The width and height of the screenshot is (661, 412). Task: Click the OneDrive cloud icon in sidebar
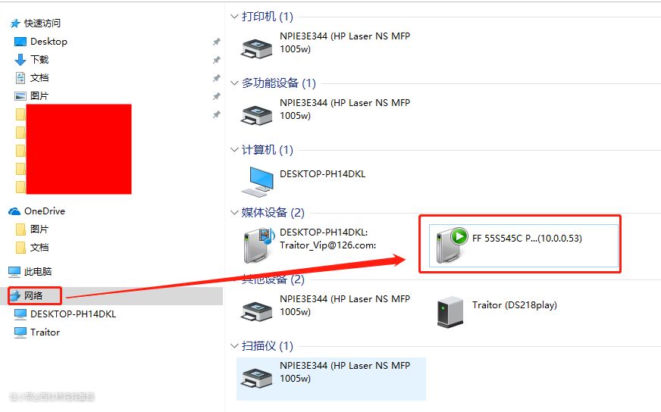pyautogui.click(x=14, y=211)
